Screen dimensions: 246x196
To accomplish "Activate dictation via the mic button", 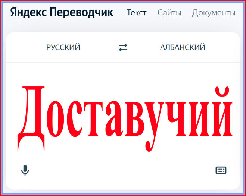I will click(25, 170).
